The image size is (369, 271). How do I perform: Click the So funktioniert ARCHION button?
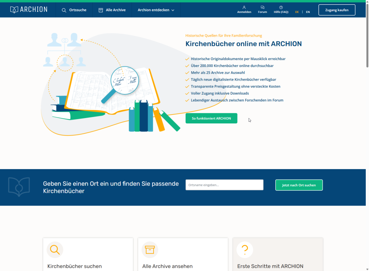click(211, 118)
